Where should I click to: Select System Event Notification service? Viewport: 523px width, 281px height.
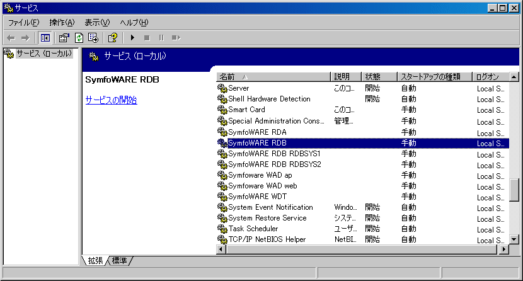[363, 207]
